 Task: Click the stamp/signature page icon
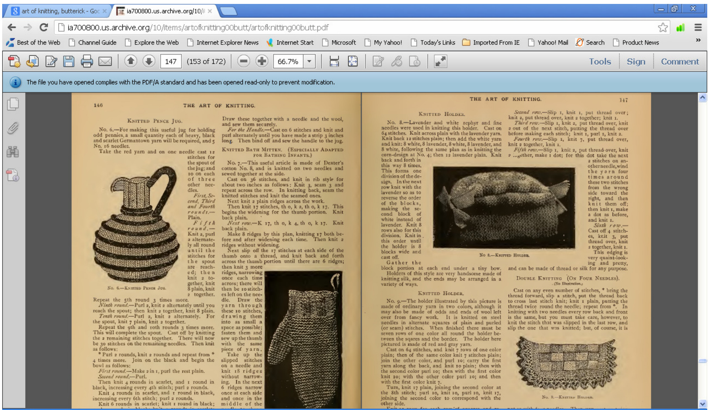415,61
